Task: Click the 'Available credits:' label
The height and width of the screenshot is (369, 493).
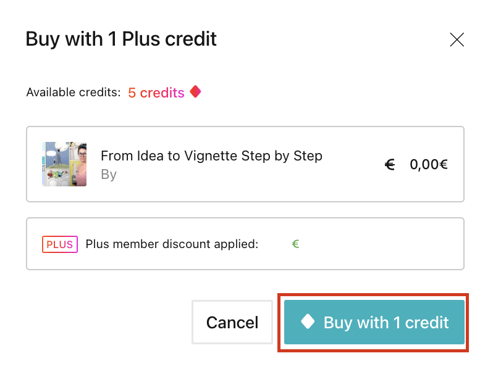Action: coord(74,93)
